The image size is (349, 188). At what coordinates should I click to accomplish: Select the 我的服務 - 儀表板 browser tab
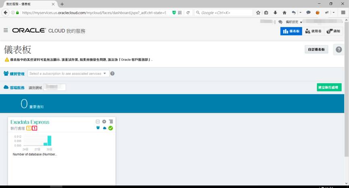[30, 4]
